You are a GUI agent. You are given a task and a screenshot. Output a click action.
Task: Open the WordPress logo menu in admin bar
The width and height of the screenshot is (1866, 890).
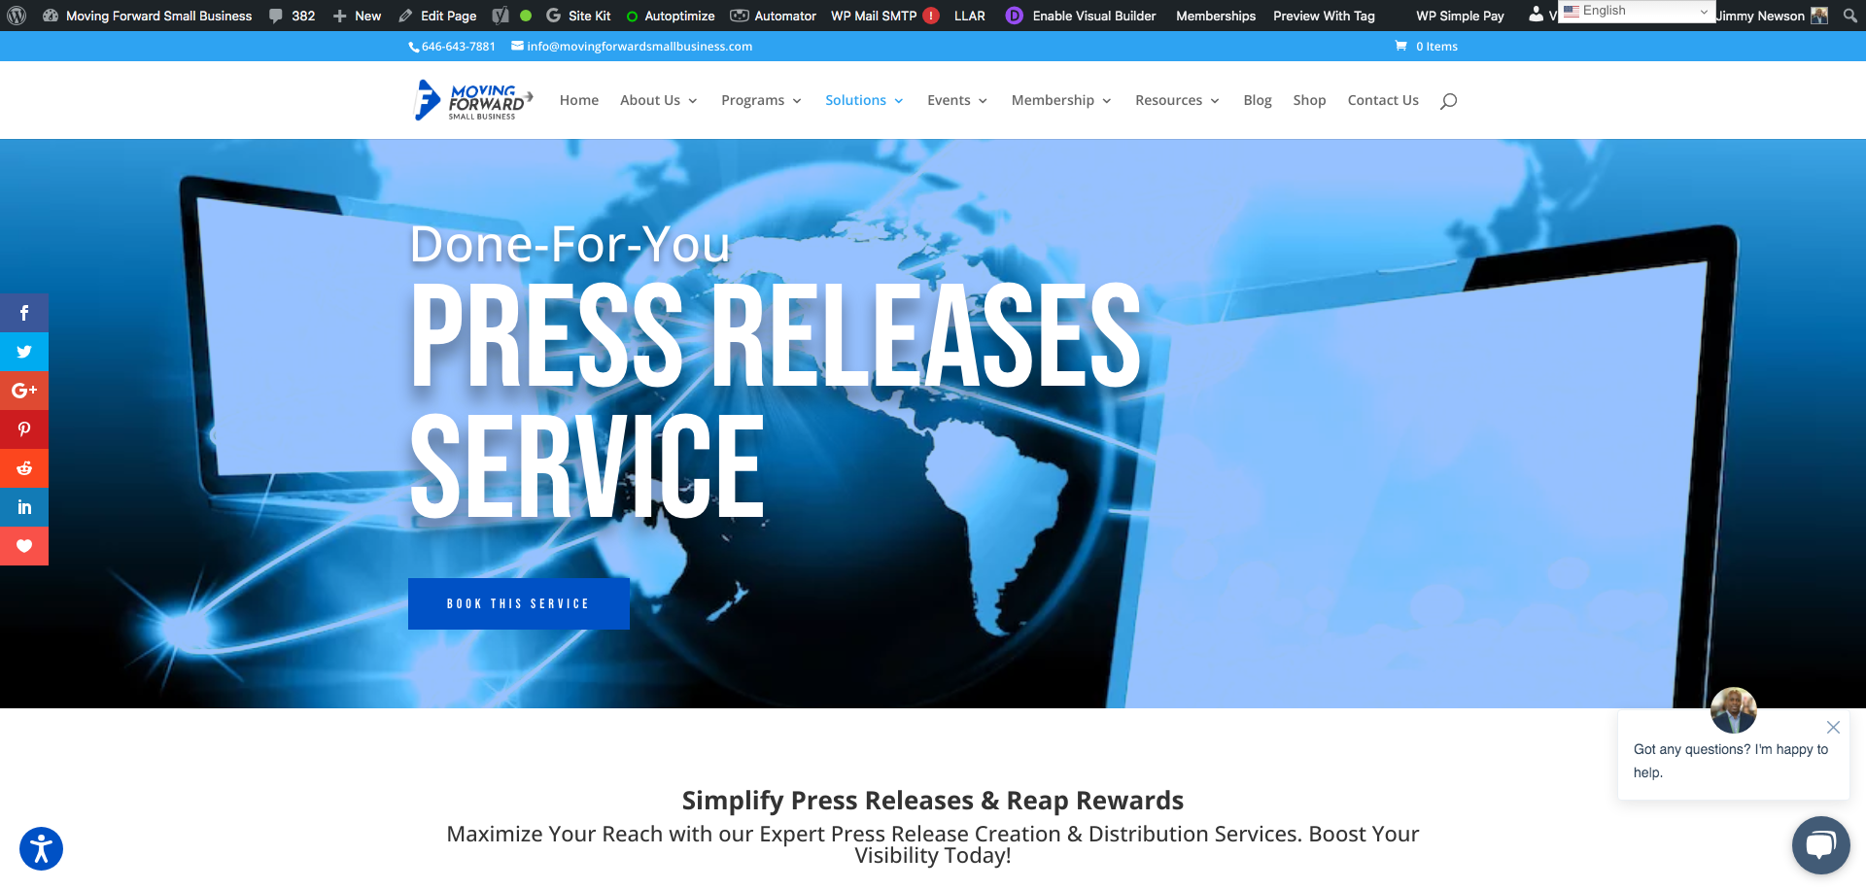click(x=17, y=15)
